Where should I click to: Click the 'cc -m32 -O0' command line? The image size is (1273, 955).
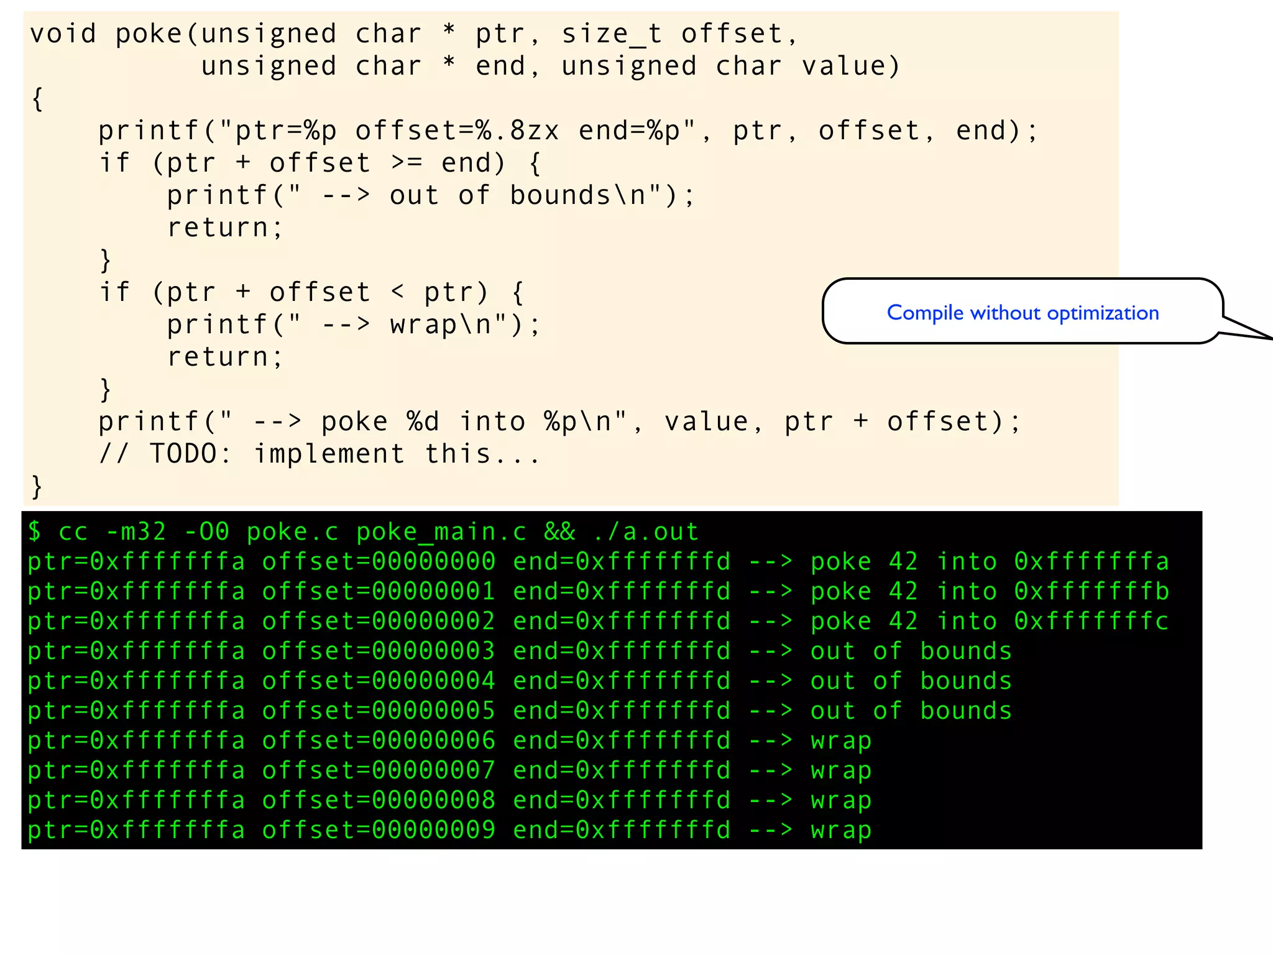click(x=364, y=532)
